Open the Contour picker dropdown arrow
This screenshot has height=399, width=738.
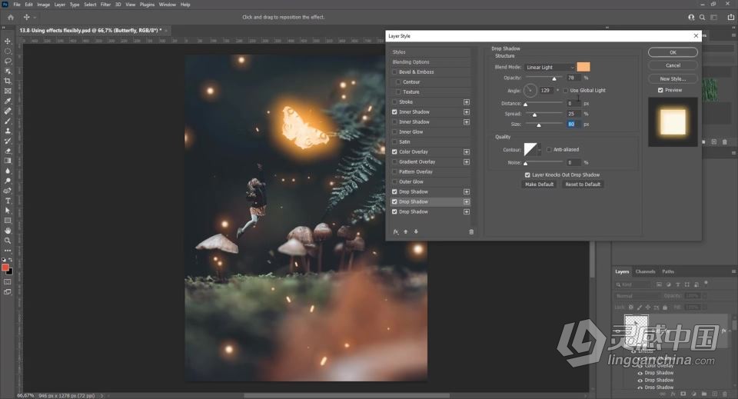pyautogui.click(x=540, y=150)
